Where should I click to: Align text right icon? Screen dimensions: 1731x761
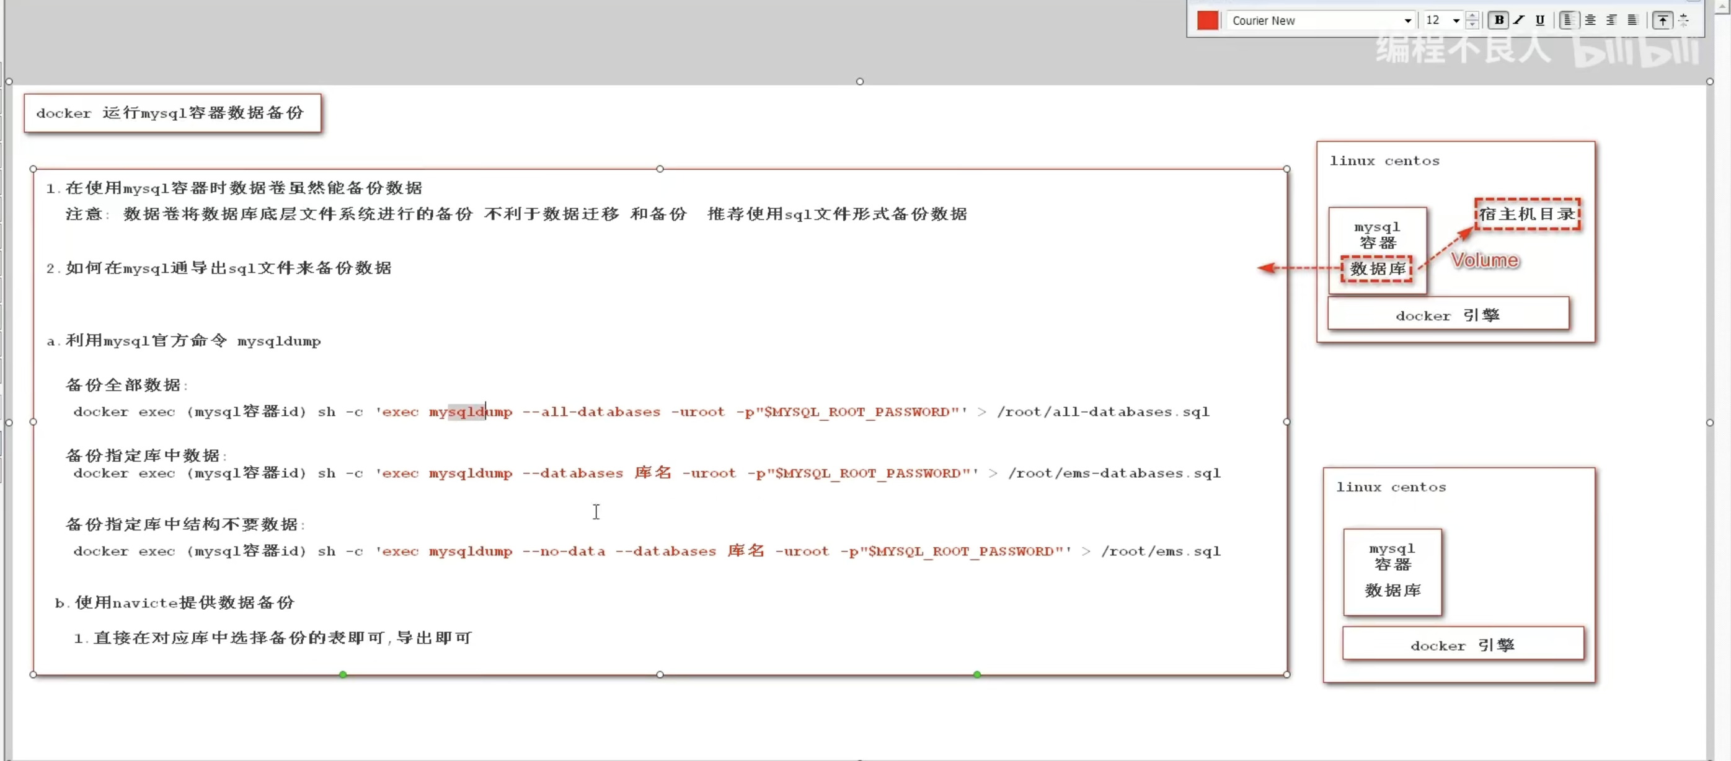[x=1611, y=20]
